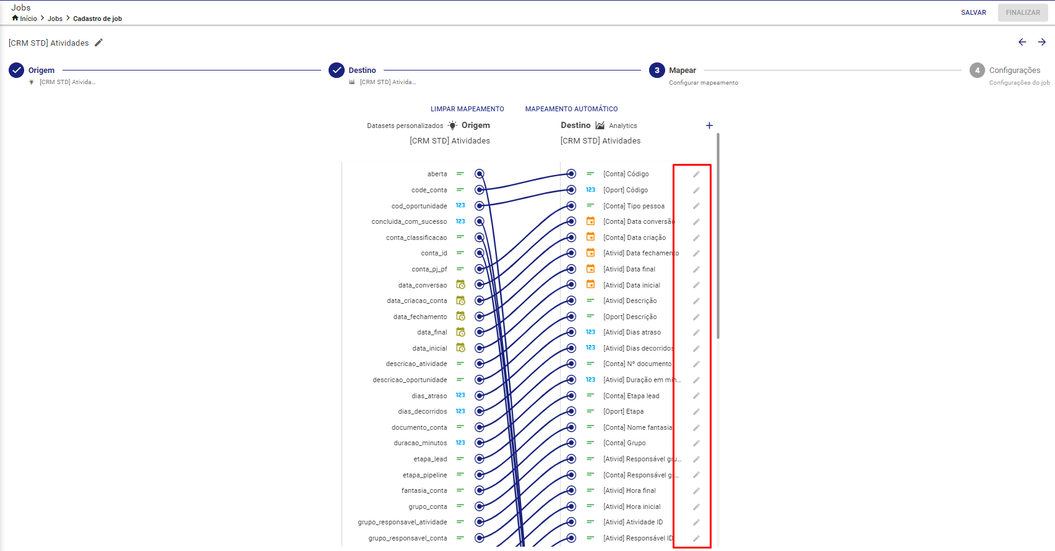This screenshot has height=551, width=1055.
Task: Select the code_conta origin connector node
Action: (x=480, y=190)
